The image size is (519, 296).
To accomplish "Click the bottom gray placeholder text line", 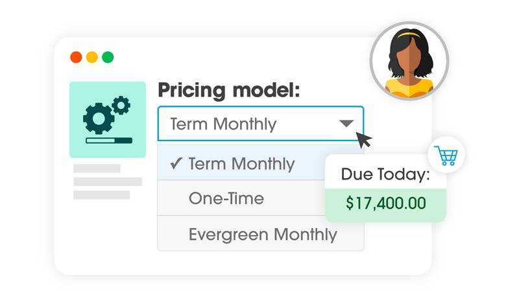I will tap(101, 194).
